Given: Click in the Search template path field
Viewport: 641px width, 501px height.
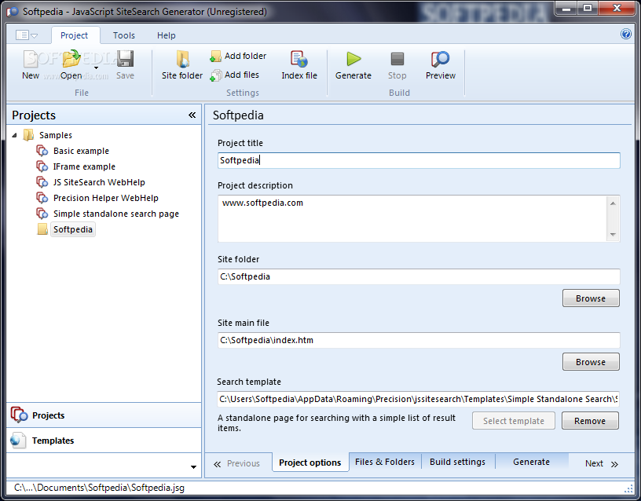Looking at the screenshot, I should tap(418, 399).
